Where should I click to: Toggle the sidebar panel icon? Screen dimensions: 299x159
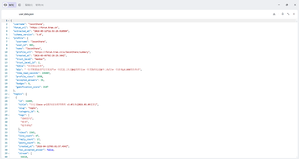coord(19,5)
